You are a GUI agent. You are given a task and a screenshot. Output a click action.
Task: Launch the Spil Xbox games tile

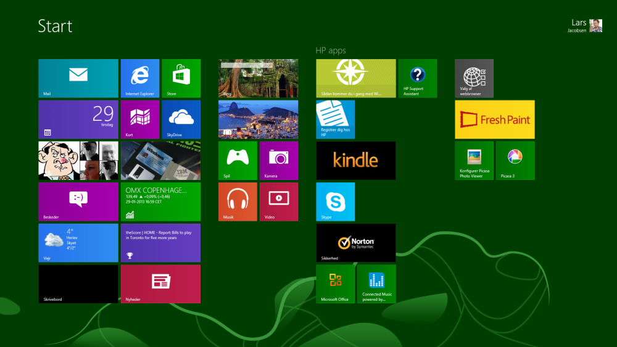point(238,160)
